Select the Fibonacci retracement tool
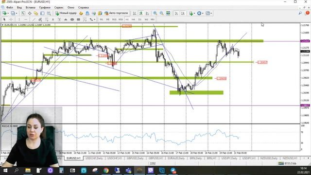311x175 pixels. [x=47, y=19]
